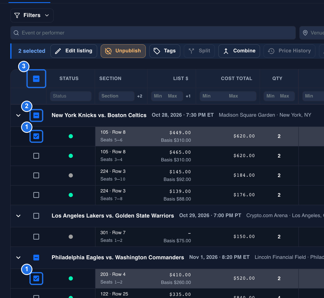Click the gray status dot for Seats 9–10
324x298 pixels.
pyautogui.click(x=71, y=175)
